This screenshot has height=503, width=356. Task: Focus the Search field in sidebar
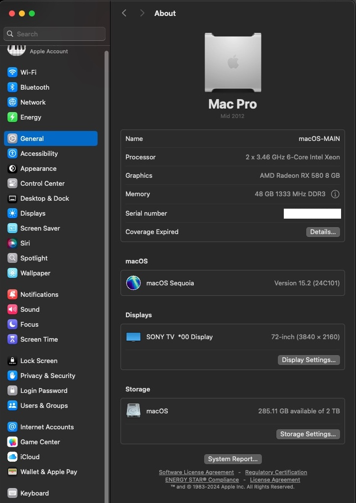55,34
